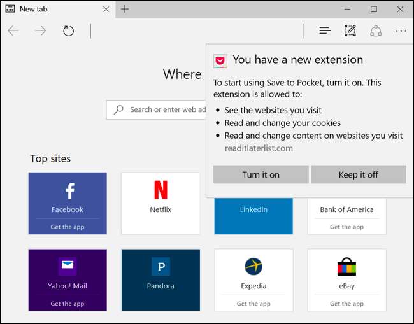Click the Forward navigation arrow
The image size is (414, 324).
[41, 31]
